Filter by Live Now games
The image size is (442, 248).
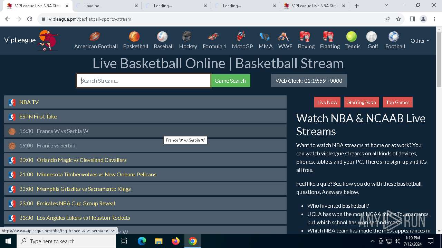(327, 102)
